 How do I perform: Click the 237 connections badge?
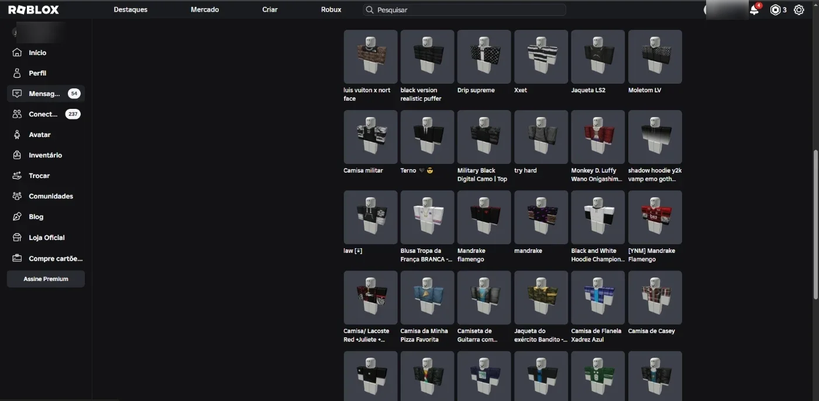73,114
